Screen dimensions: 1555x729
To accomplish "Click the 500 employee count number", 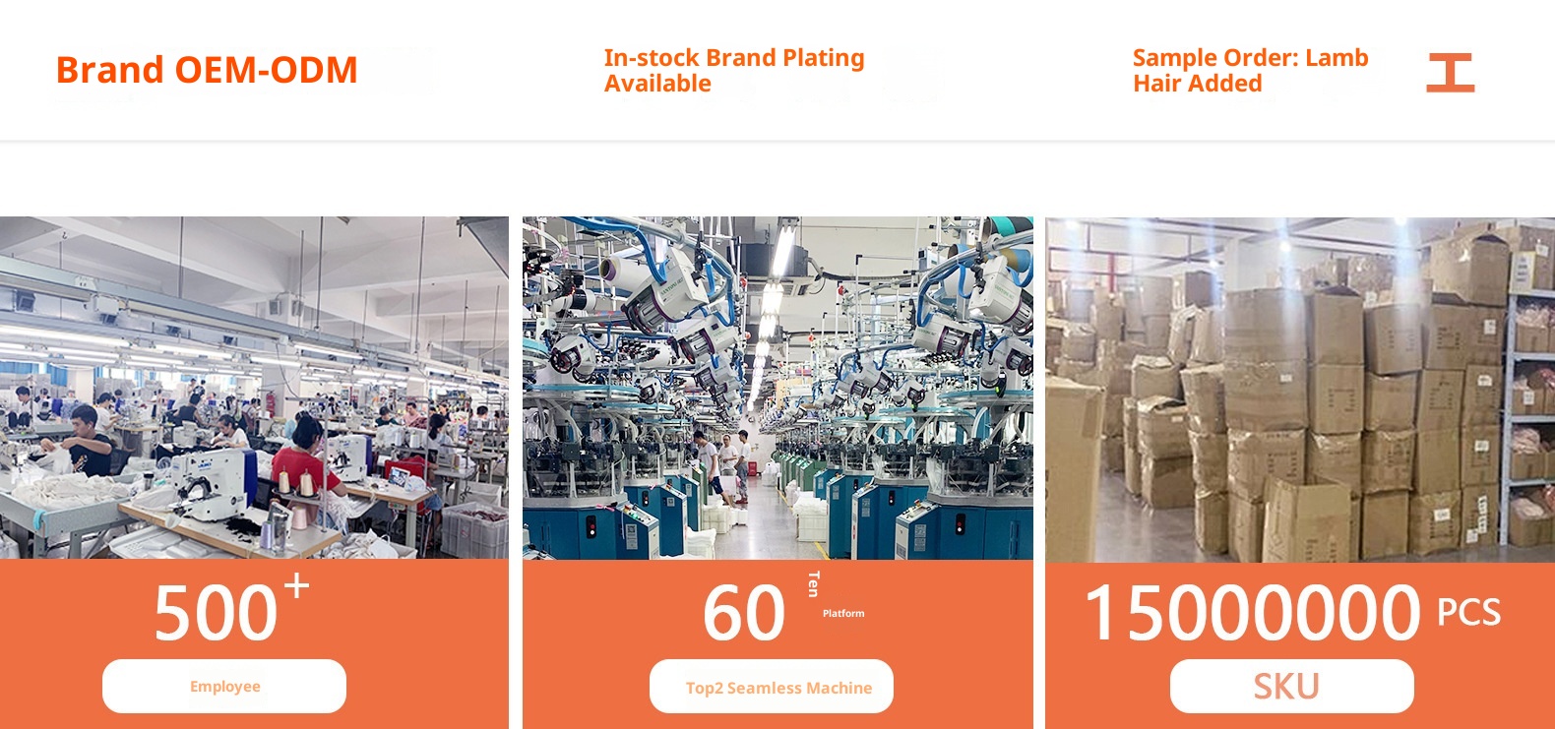I will (x=216, y=614).
